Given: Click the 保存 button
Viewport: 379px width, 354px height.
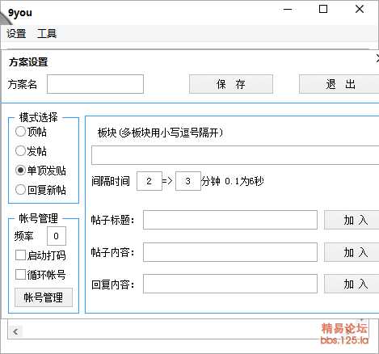Looking at the screenshot, I should 231,84.
